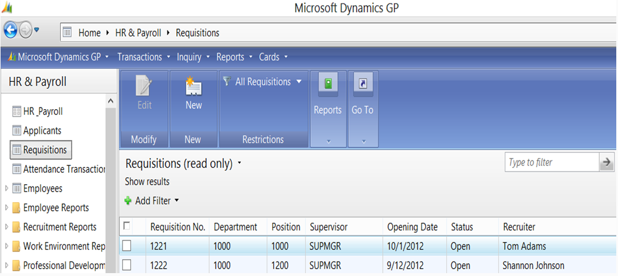This screenshot has width=618, height=276.
Task: Click the Work Environment folder icon
Action: (16, 247)
